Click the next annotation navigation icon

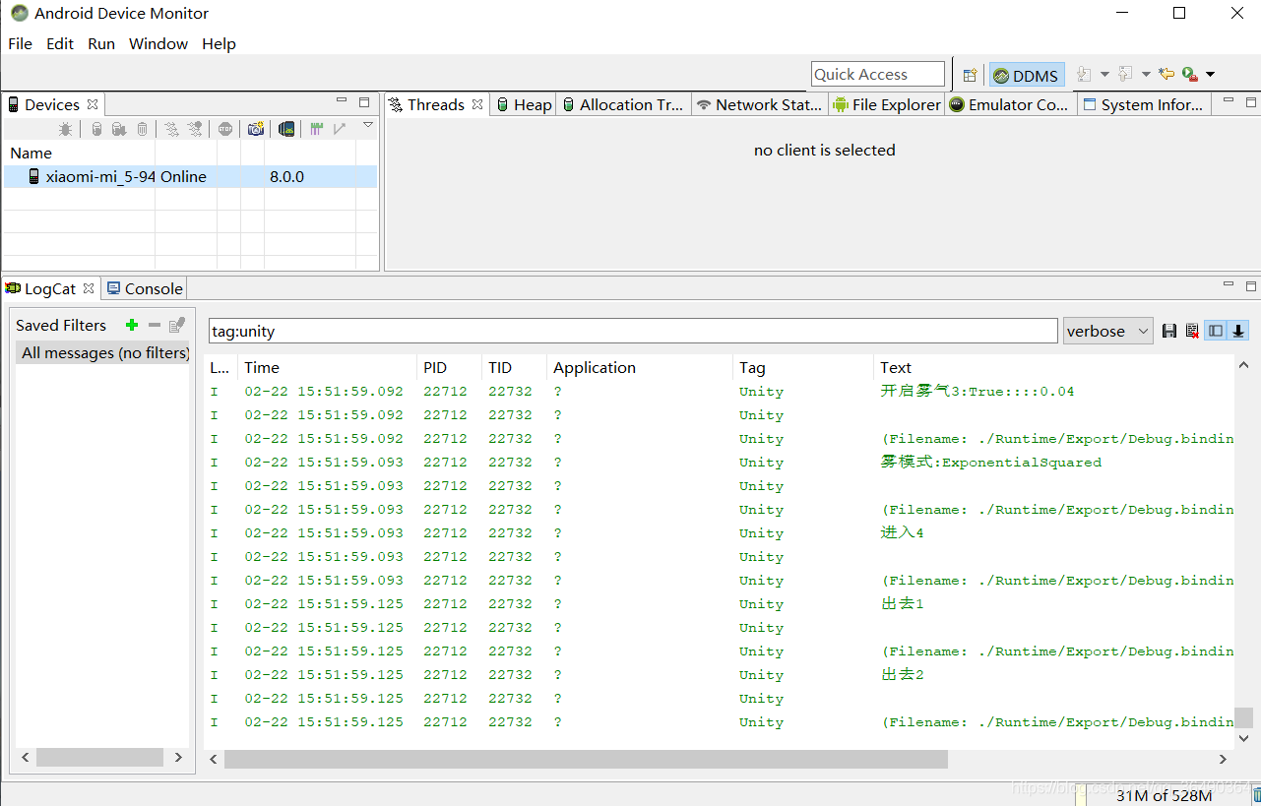[x=1084, y=75]
